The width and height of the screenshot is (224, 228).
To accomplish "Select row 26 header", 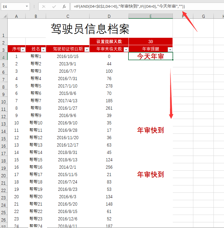I will [x=3, y=219].
